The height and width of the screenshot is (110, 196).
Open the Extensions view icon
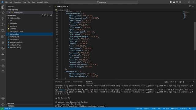3,36
